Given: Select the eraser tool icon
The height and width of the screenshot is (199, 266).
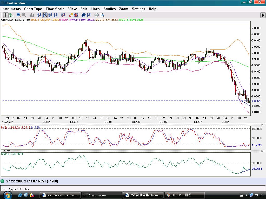Looking at the screenshot, I should tap(71, 15).
